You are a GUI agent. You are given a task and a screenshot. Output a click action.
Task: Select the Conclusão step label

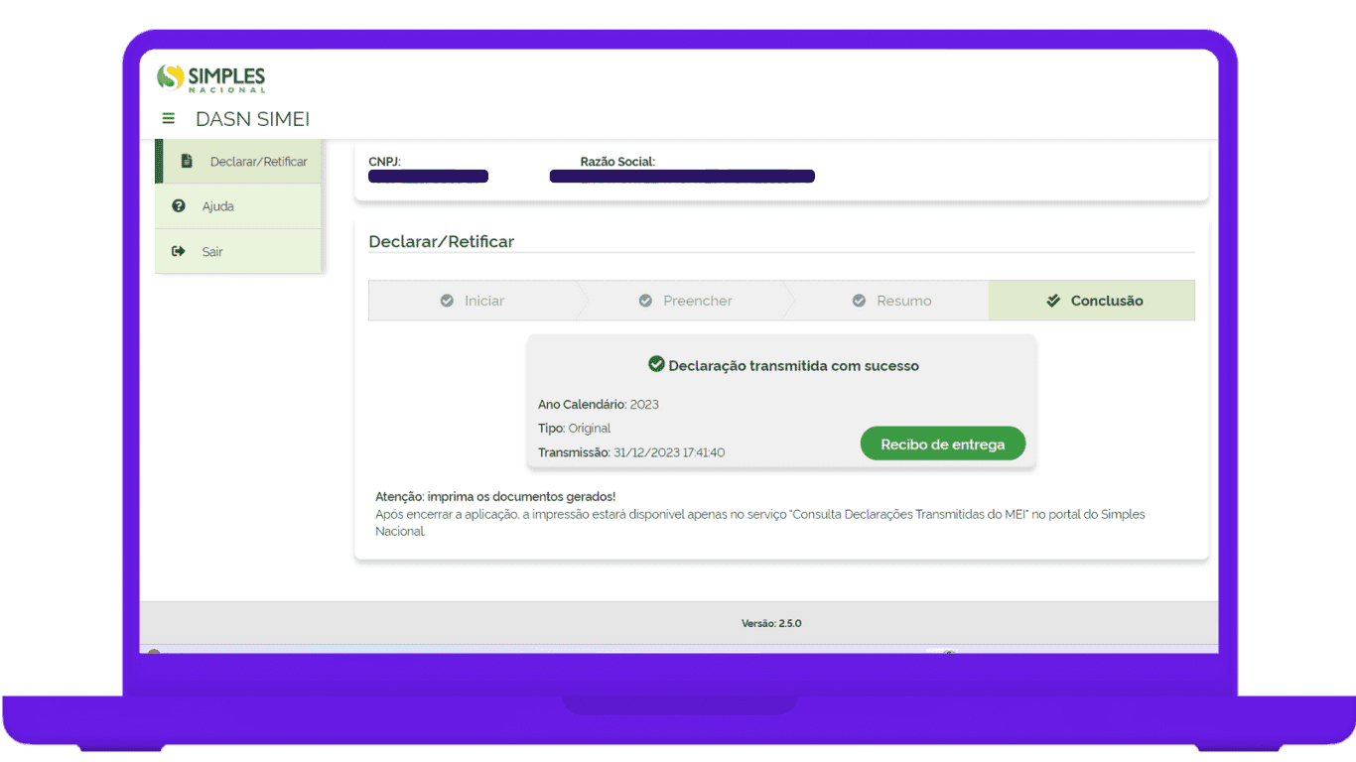1106,301
